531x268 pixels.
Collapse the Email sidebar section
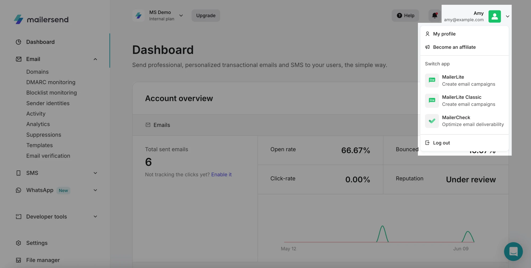pyautogui.click(x=95, y=59)
